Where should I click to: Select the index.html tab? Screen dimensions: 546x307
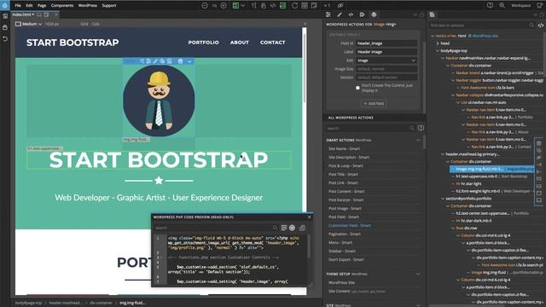coord(21,14)
